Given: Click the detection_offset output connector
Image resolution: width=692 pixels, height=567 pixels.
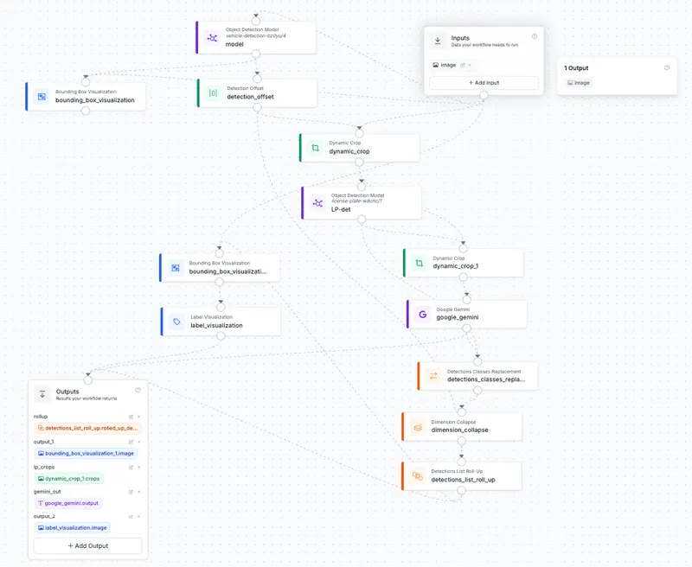Looking at the screenshot, I should tap(257, 107).
